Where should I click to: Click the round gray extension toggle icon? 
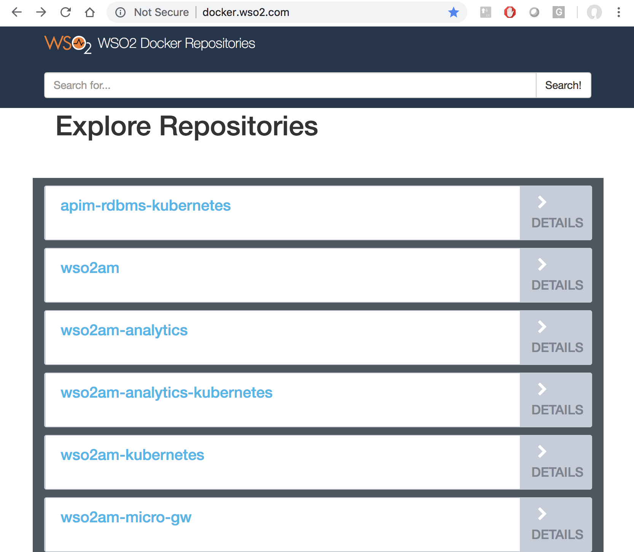coord(534,12)
